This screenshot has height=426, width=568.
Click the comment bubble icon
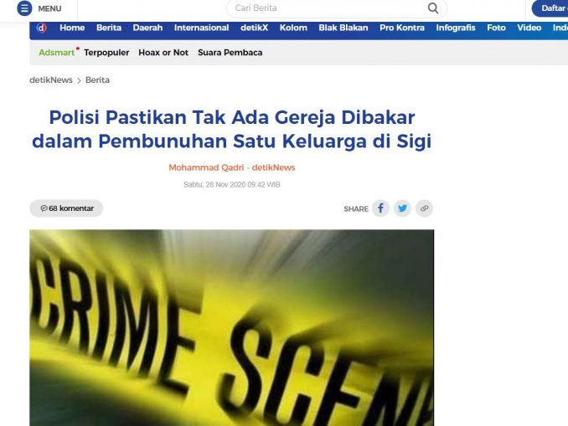[x=44, y=208]
